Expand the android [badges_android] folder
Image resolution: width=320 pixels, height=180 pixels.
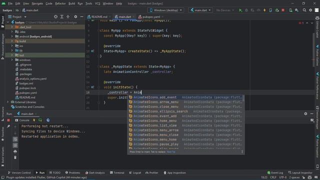[x=12, y=36]
